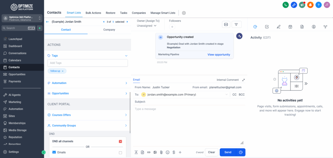Open the megaphone announcements icon
Image resolution: width=333 pixels, height=158 pixels.
pyautogui.click(x=302, y=5)
